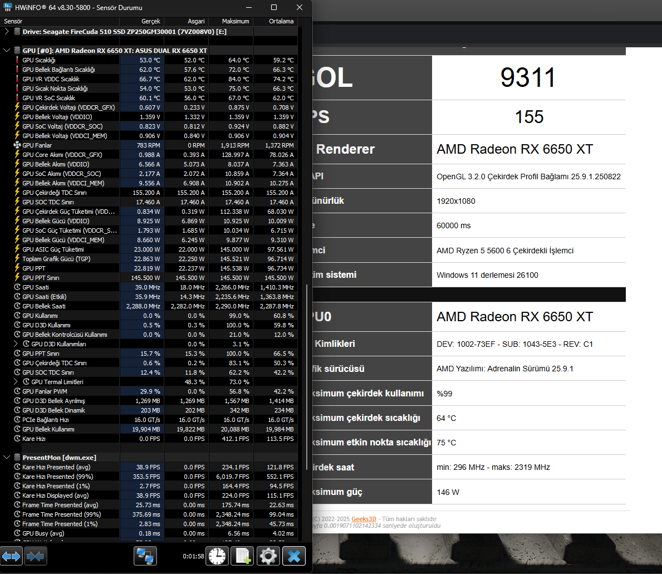The width and height of the screenshot is (662, 574).
Task: Click the Gerçek column header
Action: tap(151, 21)
